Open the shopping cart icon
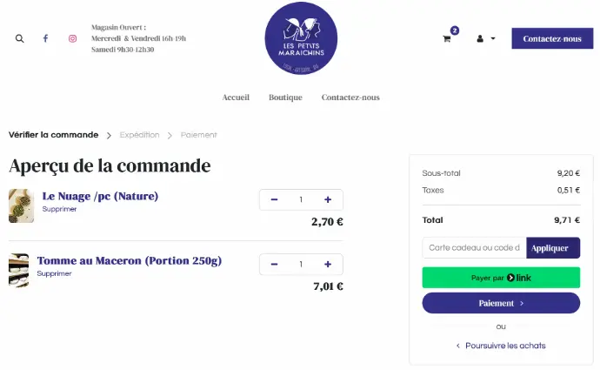The image size is (600, 370). tap(447, 38)
